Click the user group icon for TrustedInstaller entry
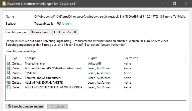 coord(9,64)
